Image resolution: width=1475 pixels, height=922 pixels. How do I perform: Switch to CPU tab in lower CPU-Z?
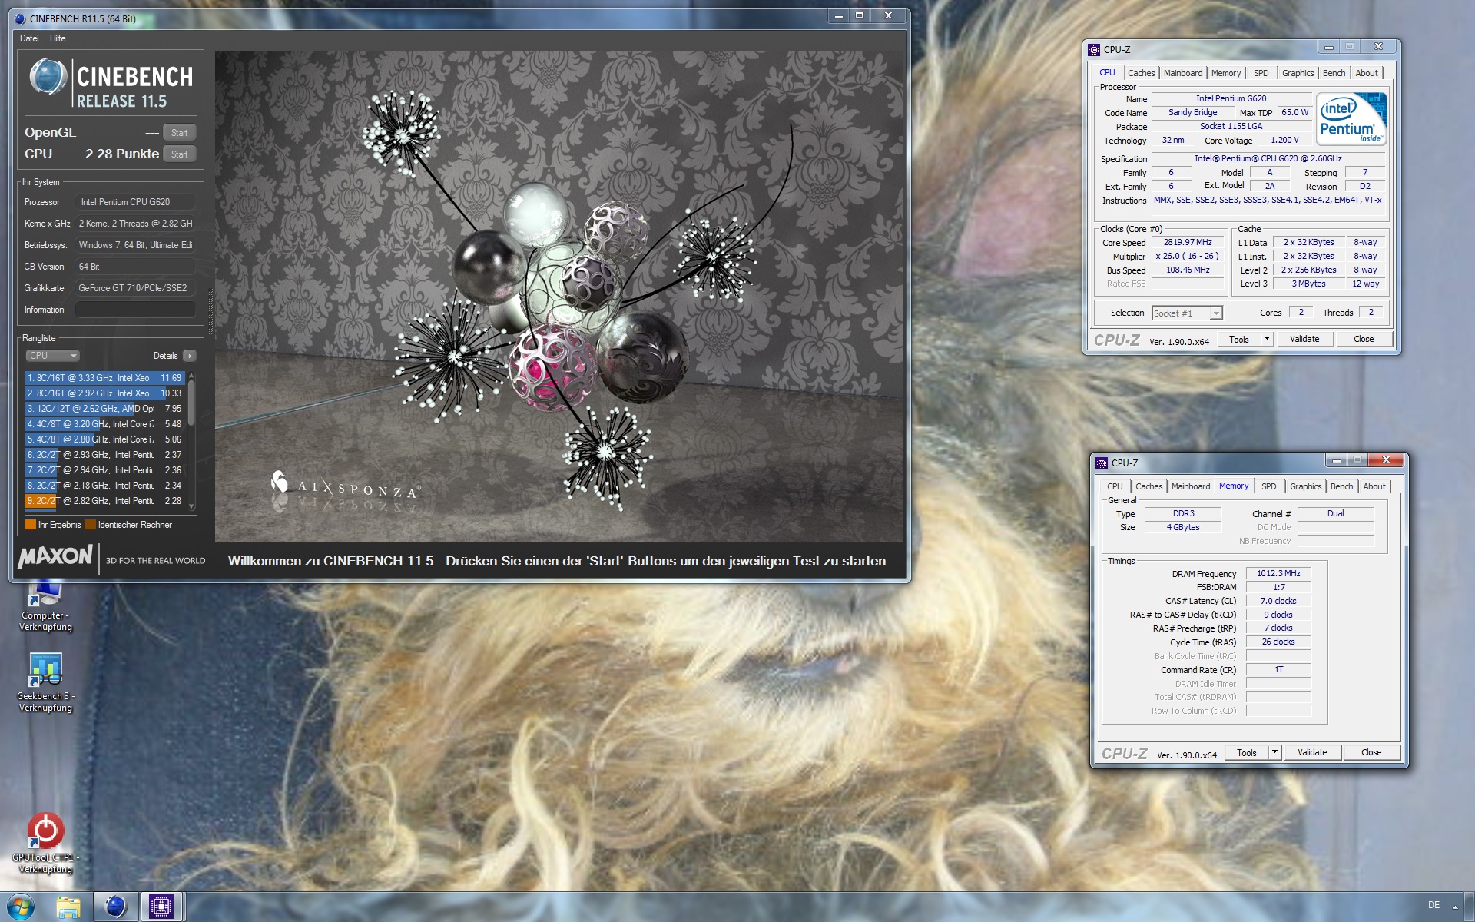coord(1115,486)
